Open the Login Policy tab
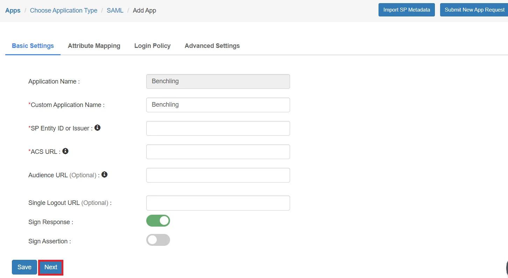 point(153,46)
